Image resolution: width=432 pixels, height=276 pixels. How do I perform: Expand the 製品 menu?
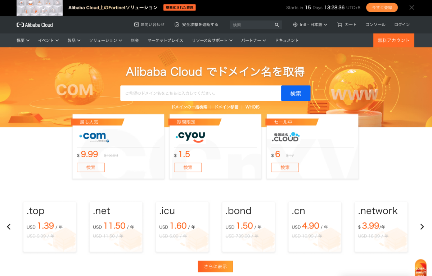(74, 40)
